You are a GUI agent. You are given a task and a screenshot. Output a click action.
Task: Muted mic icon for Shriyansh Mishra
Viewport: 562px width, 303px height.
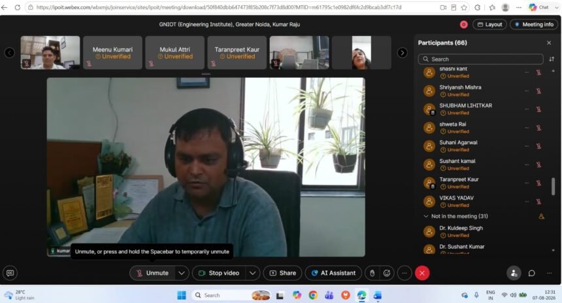[538, 91]
